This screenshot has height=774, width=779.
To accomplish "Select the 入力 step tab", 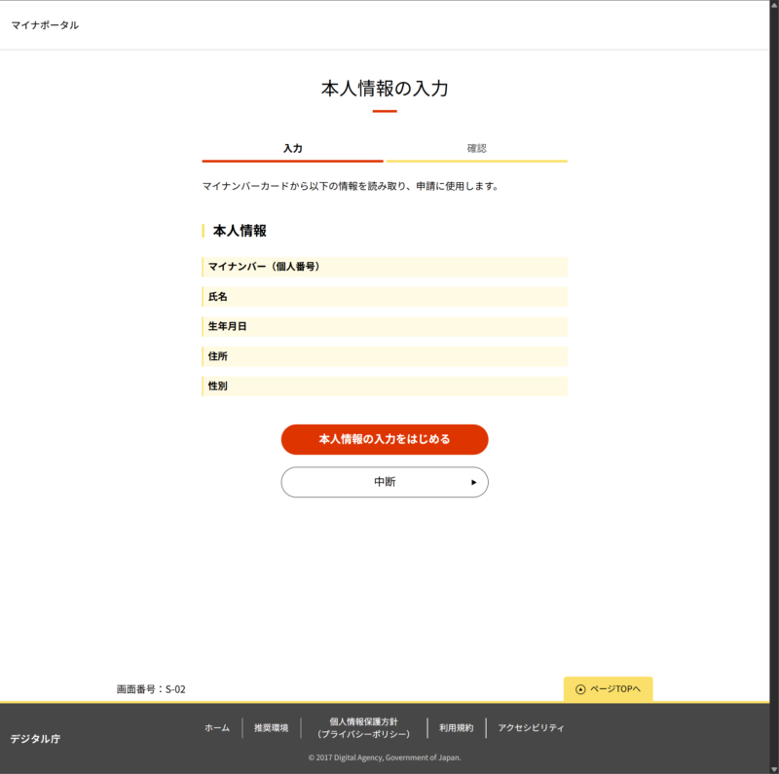I will (292, 149).
